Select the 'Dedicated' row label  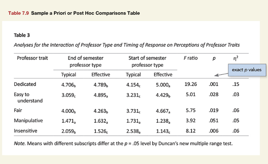(25, 85)
